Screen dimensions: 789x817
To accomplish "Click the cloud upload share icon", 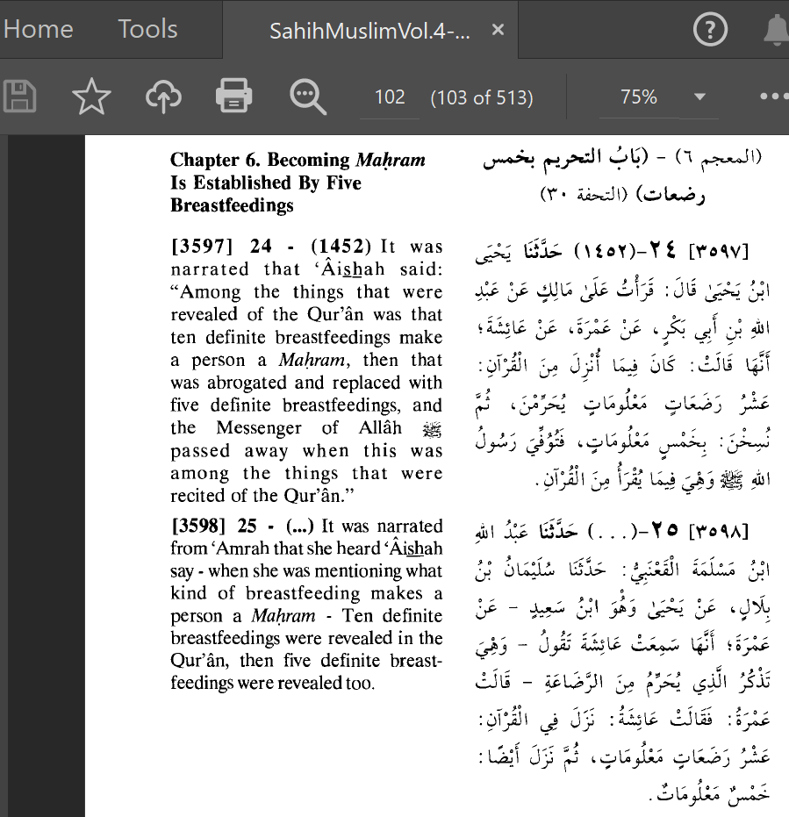I will [163, 97].
